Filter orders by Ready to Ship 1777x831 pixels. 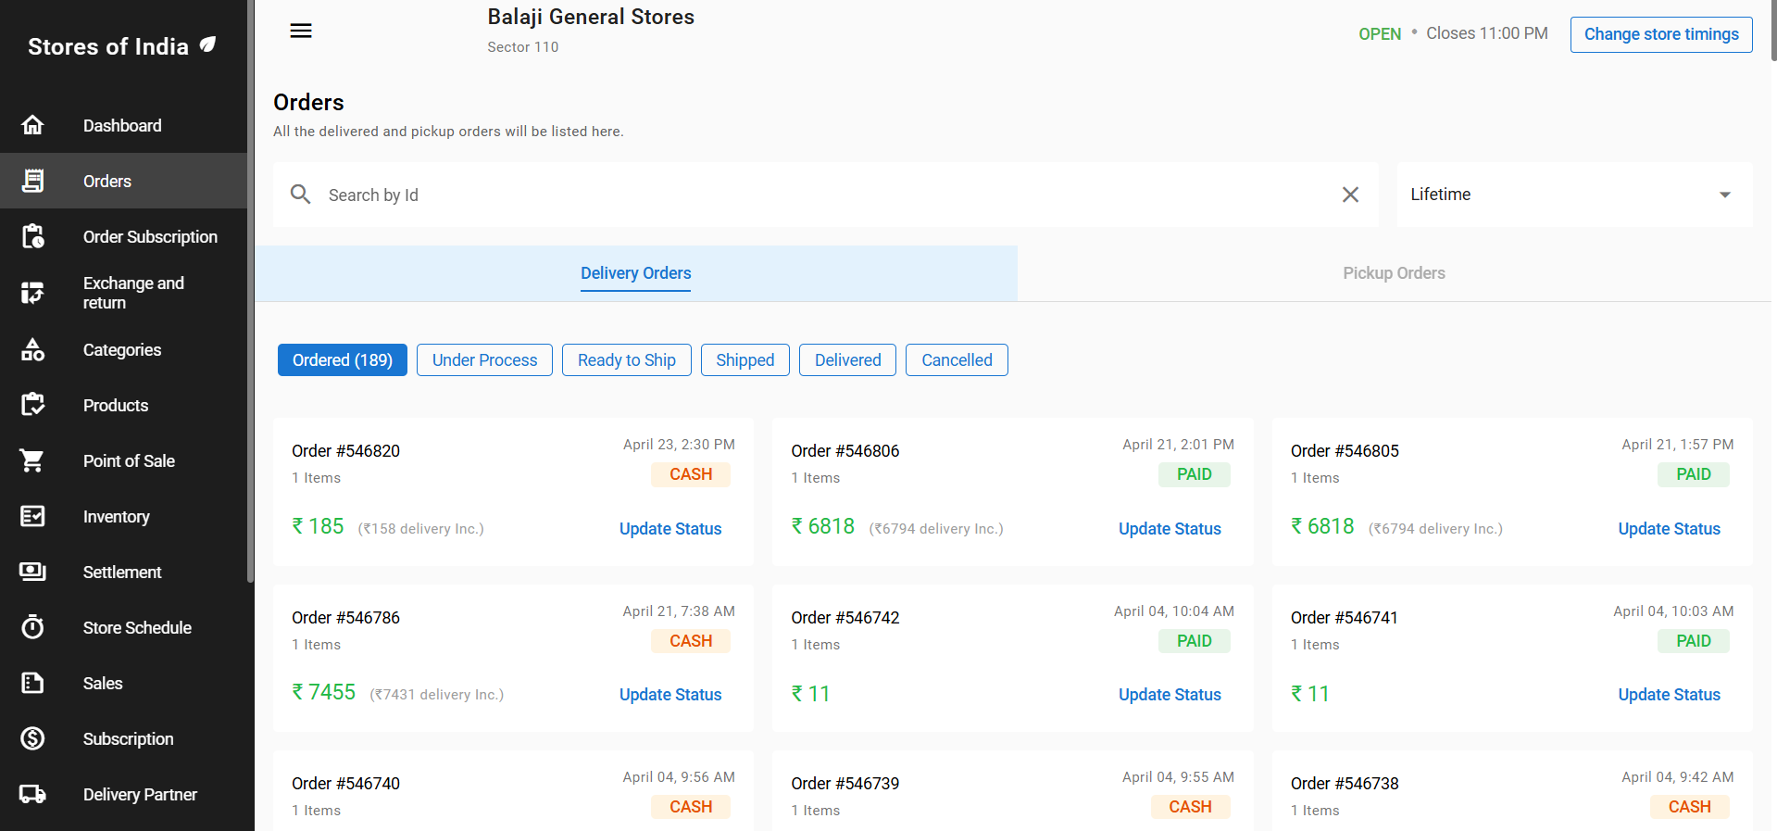(x=626, y=360)
